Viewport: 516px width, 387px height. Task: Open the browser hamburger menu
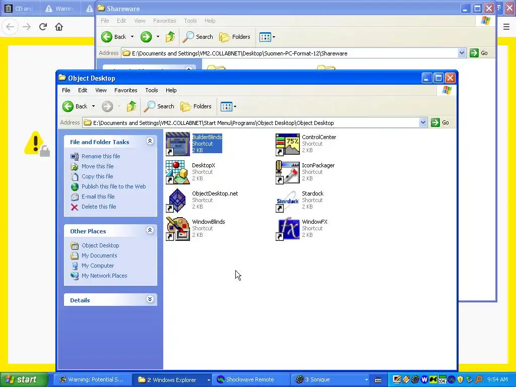[506, 27]
